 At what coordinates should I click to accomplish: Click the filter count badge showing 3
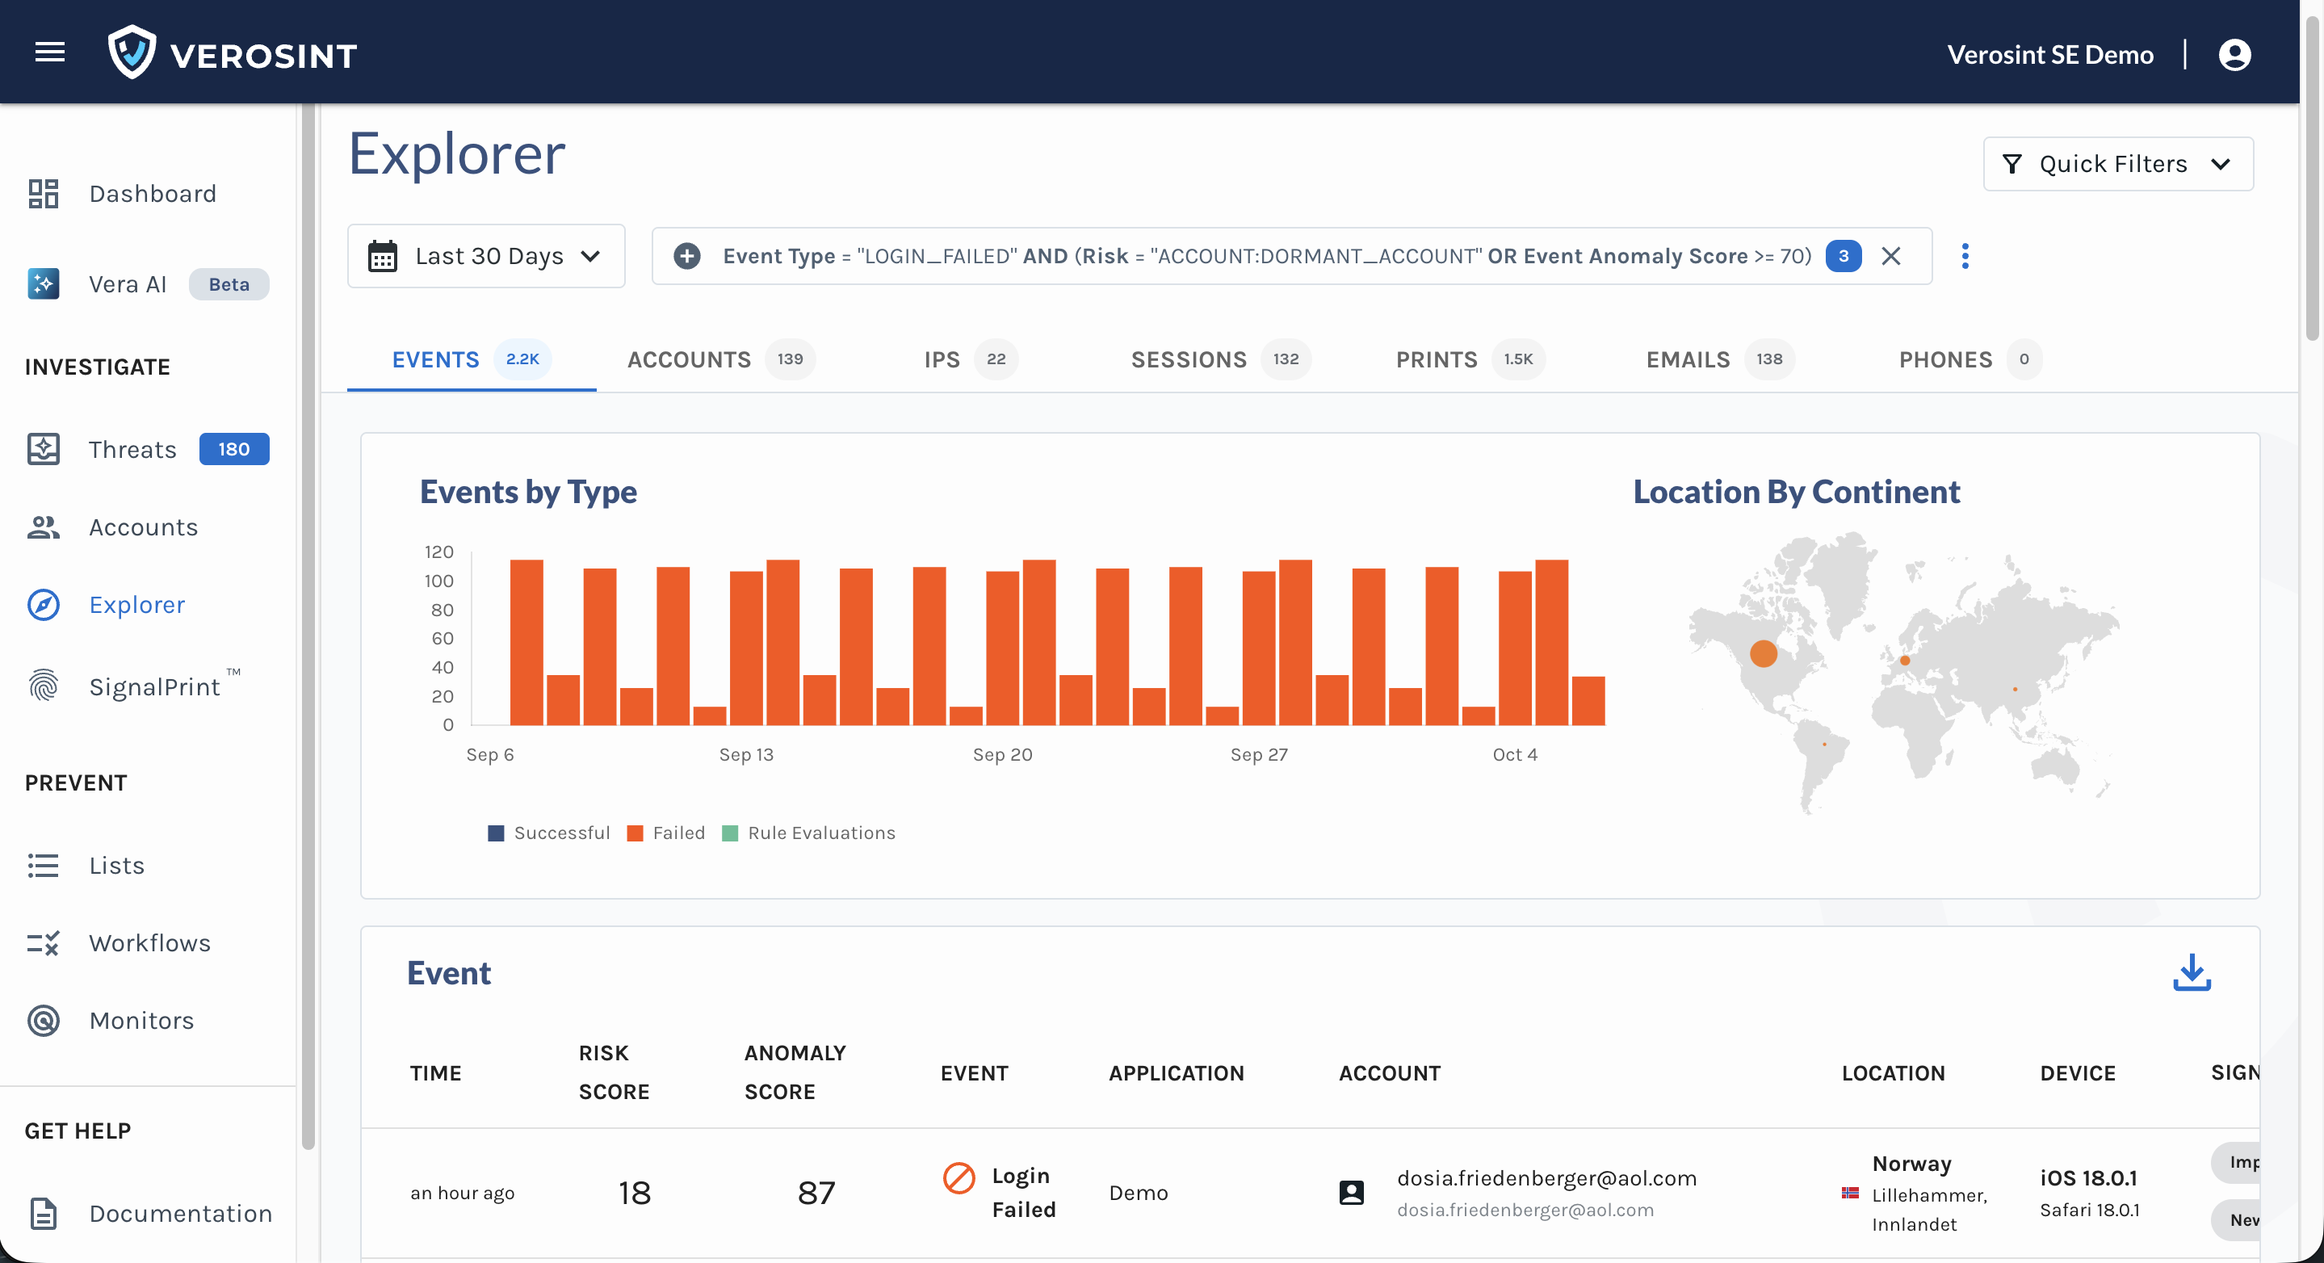1844,256
